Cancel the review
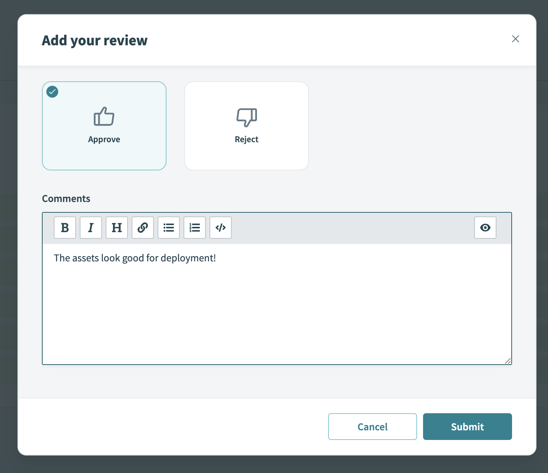The image size is (548, 473). pyautogui.click(x=372, y=427)
